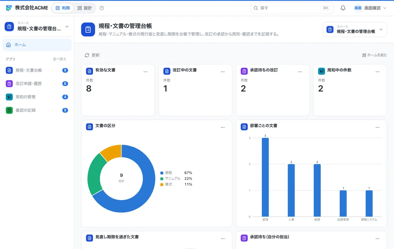This screenshot has width=394, height=249.
Task: Open the 確認の記録 app
Action: coord(37,110)
